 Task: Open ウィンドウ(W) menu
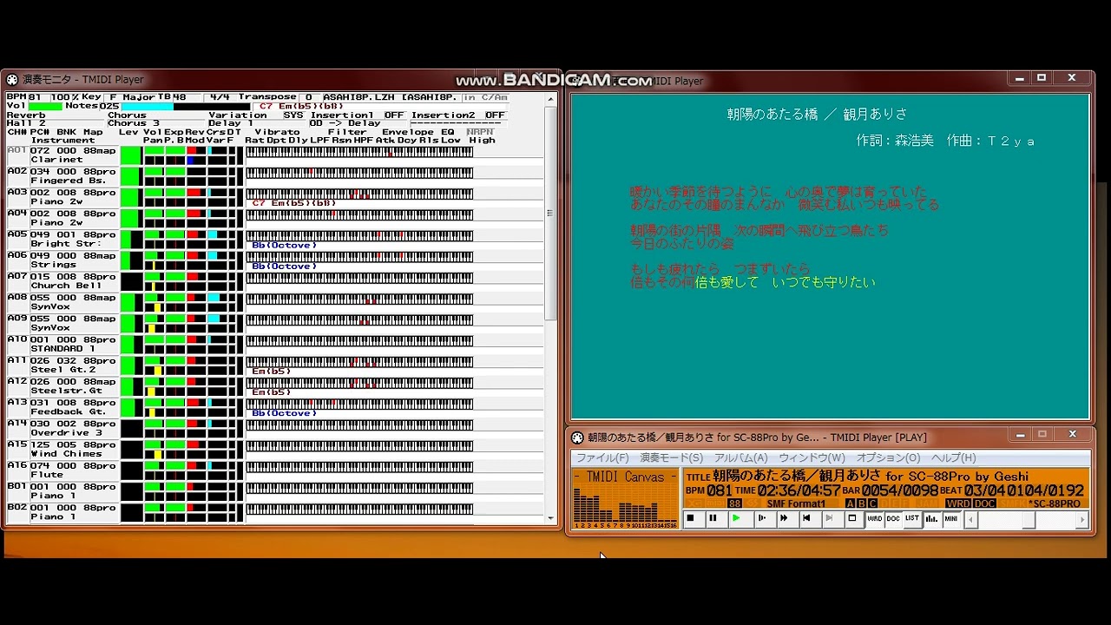(812, 457)
